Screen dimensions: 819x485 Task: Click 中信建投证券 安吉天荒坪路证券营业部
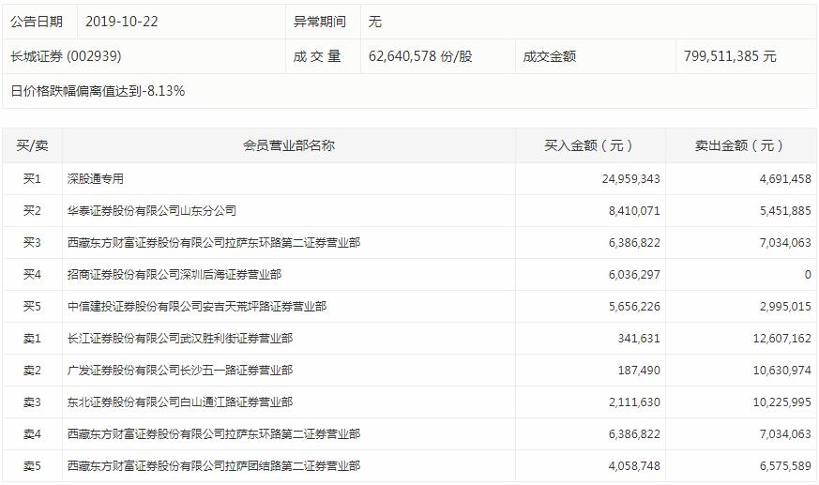[197, 306]
